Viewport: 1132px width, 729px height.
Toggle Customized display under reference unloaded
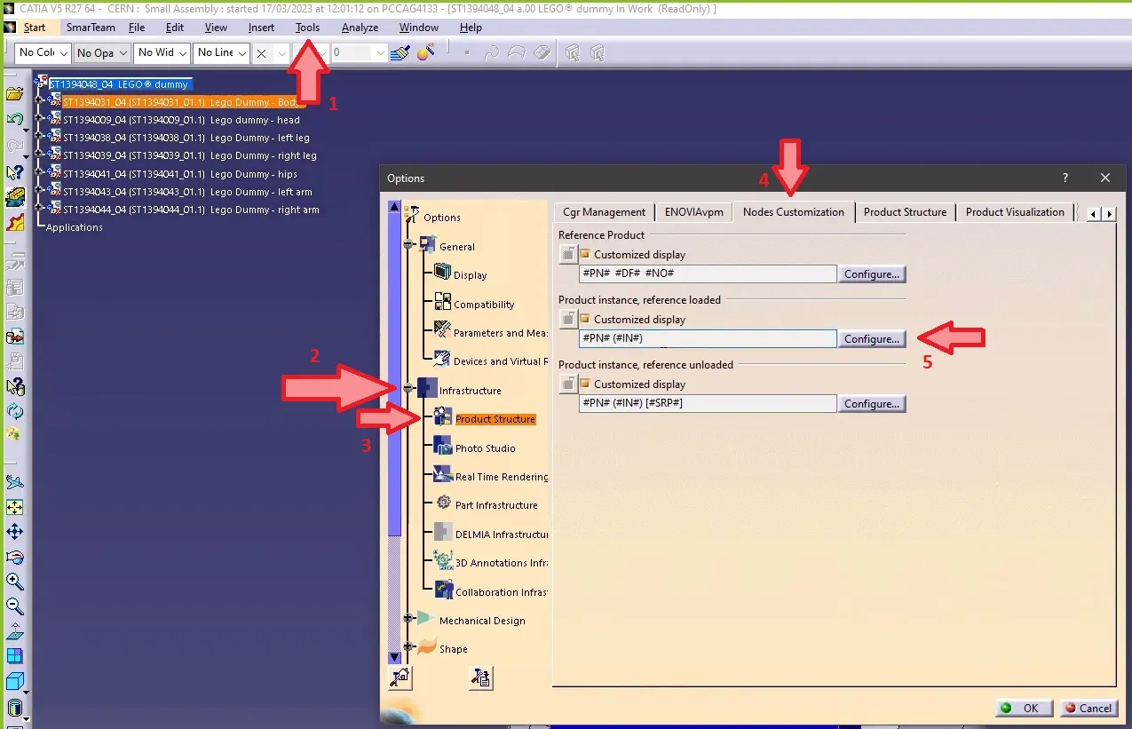[x=585, y=384]
